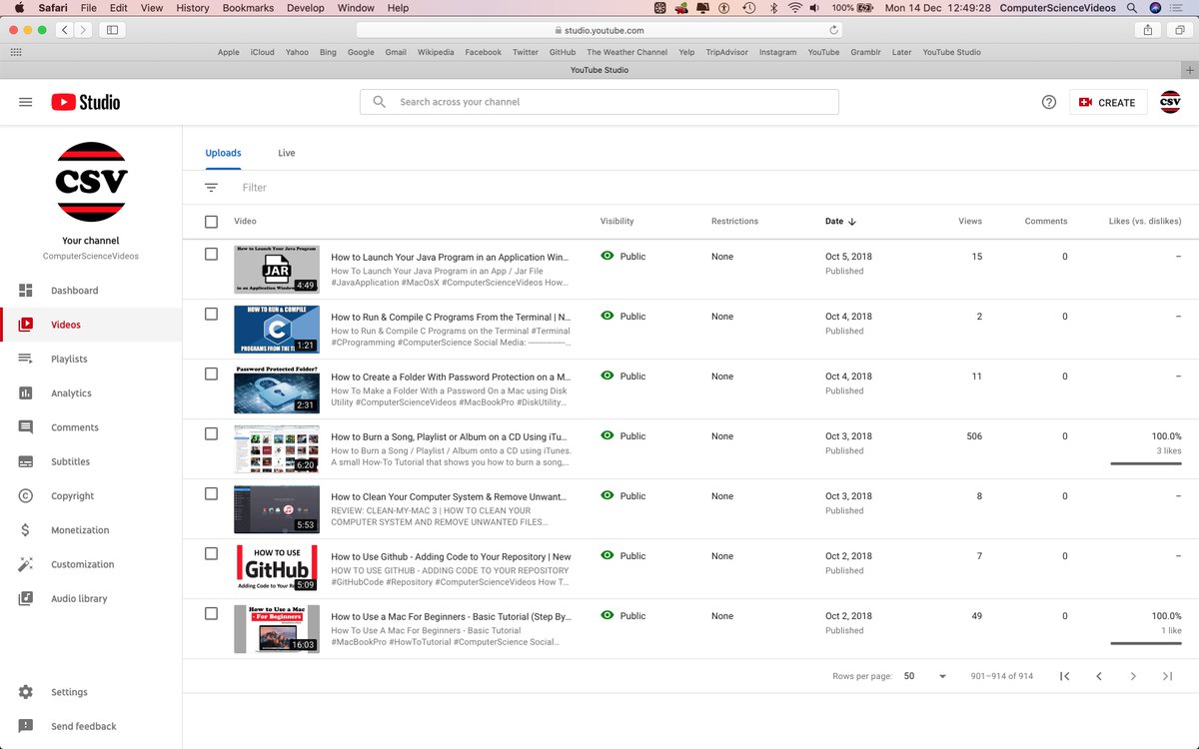Select all videos with header checkbox
Viewport: 1199px width, 749px height.
(x=211, y=221)
